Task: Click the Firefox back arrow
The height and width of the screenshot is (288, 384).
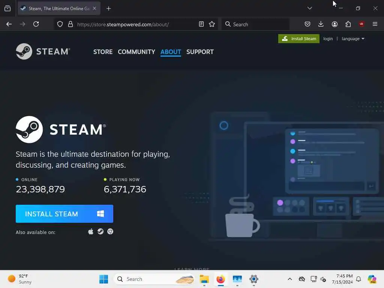Action: tap(9, 24)
